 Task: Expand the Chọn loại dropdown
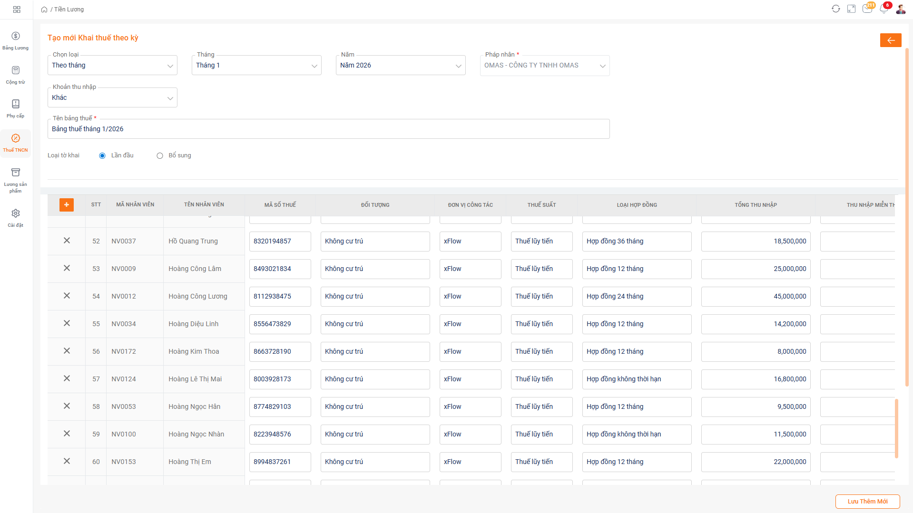pos(112,66)
